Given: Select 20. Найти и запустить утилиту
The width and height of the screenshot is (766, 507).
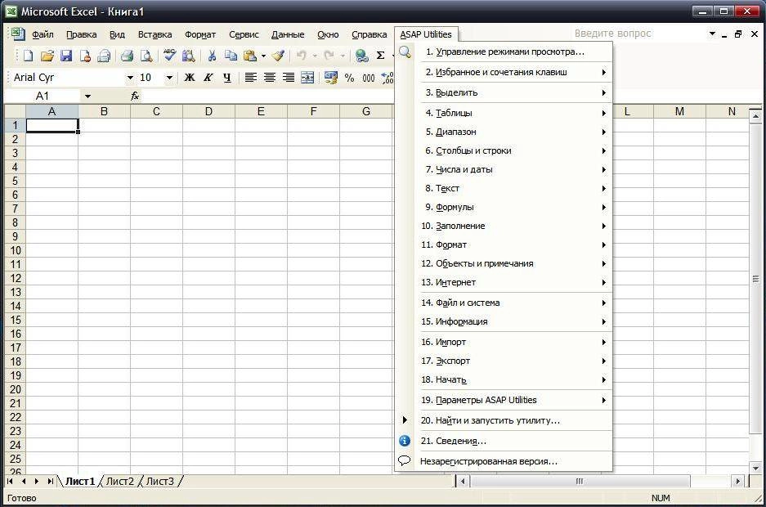Looking at the screenshot, I should pos(504,420).
